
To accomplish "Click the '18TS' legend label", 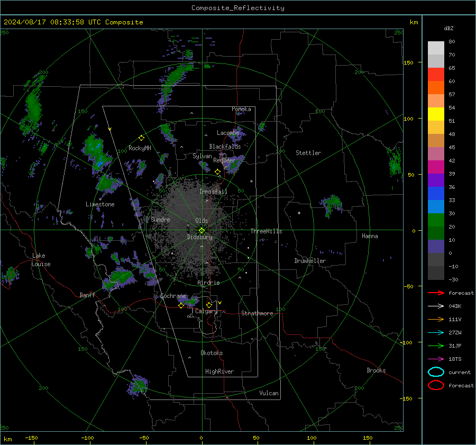I will [455, 359].
